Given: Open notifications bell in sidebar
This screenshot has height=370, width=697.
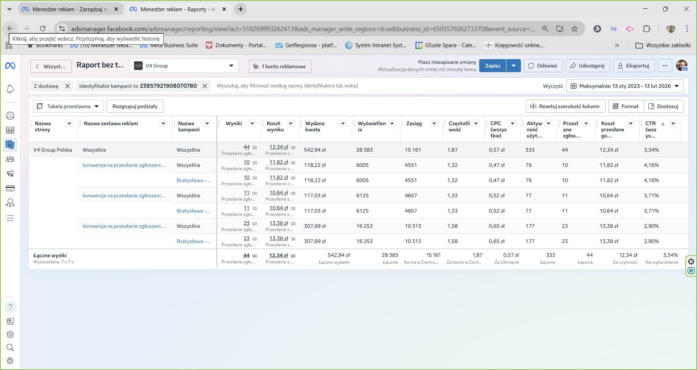Looking at the screenshot, I should 10,89.
